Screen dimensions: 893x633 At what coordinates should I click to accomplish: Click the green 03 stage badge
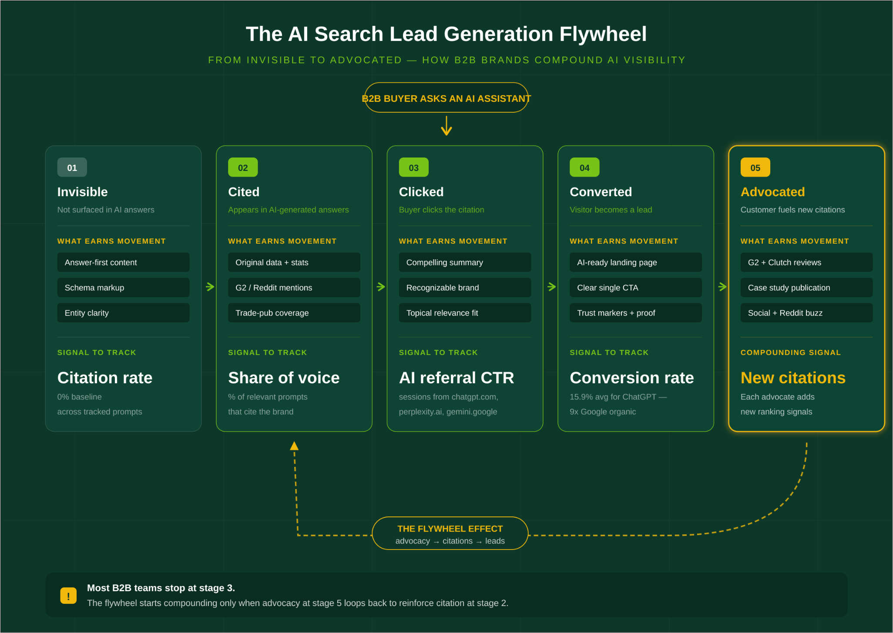(413, 167)
